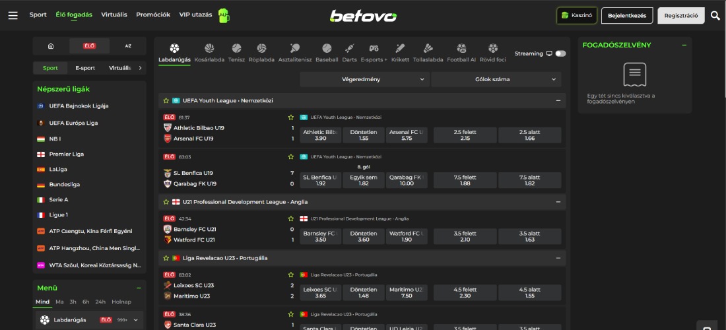Open the Virtuális top menu item
This screenshot has width=726, height=330.
pyautogui.click(x=114, y=15)
